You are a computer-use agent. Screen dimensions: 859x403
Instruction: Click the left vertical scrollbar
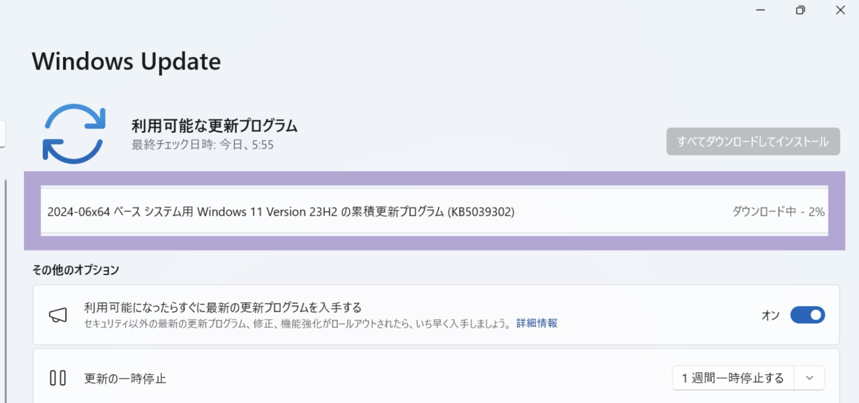point(6,289)
